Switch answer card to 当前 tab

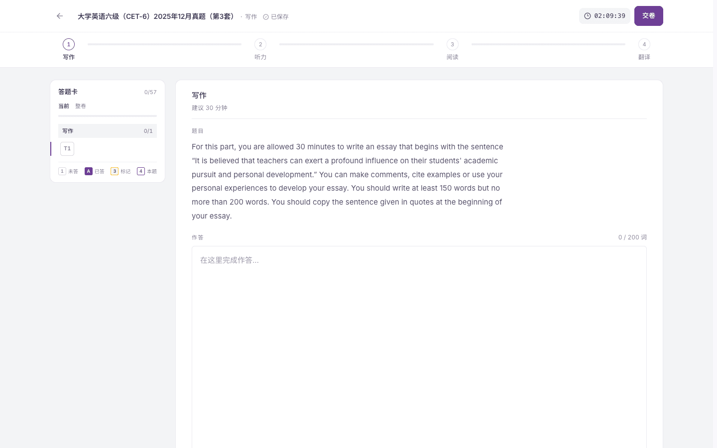point(64,106)
